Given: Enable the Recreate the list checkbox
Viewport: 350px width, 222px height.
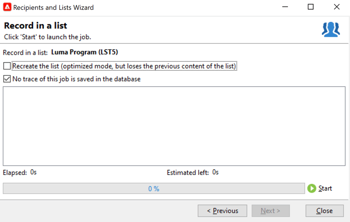Looking at the screenshot, I should pyautogui.click(x=7, y=66).
